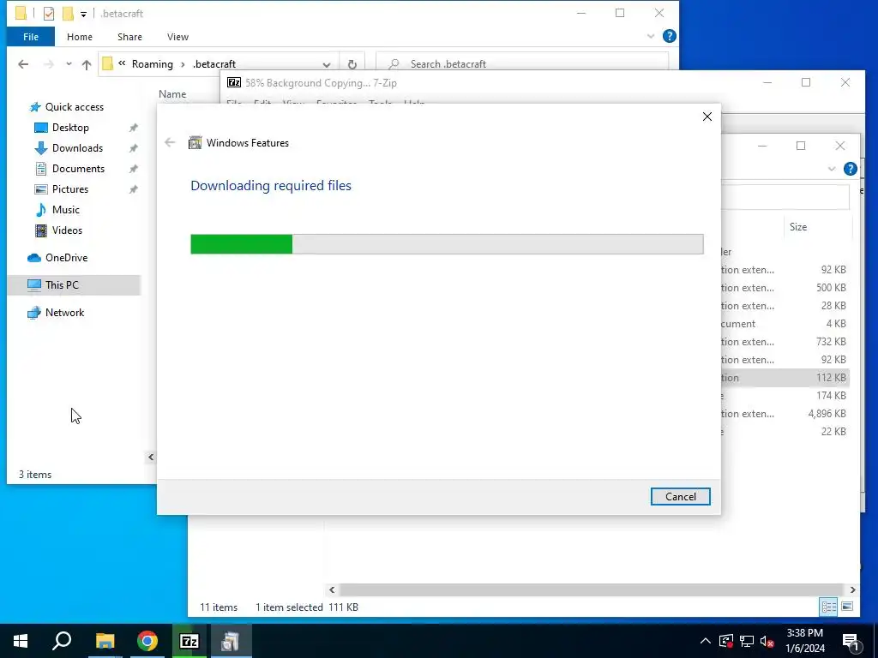The image size is (878, 658).
Task: Open Desktop in the navigation pane
Action: click(x=70, y=128)
